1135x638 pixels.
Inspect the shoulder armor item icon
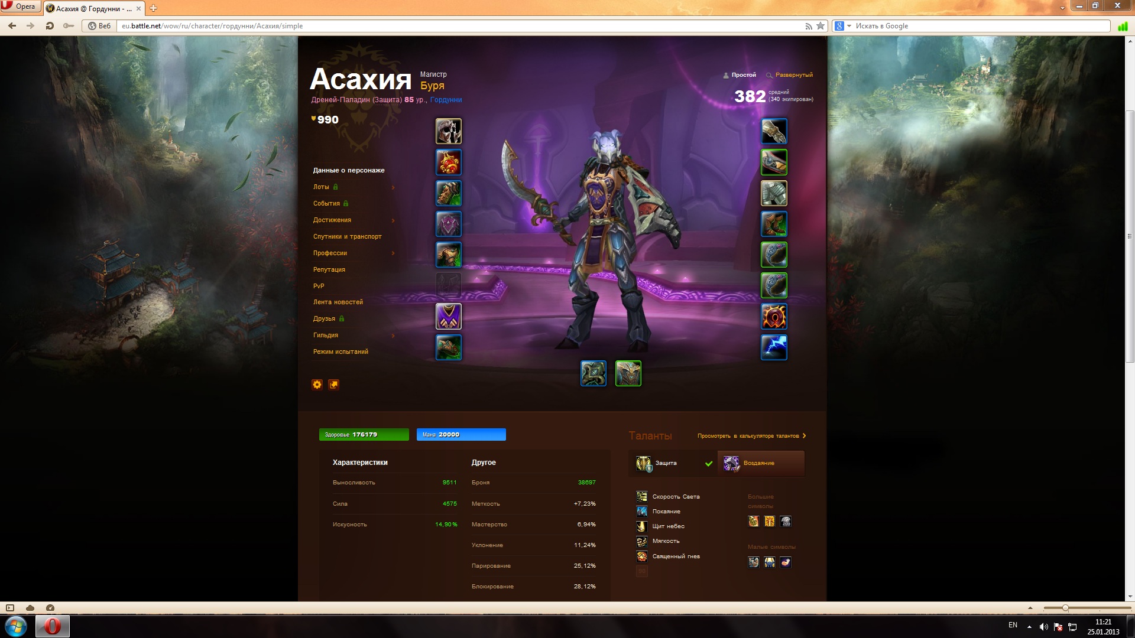(x=449, y=193)
